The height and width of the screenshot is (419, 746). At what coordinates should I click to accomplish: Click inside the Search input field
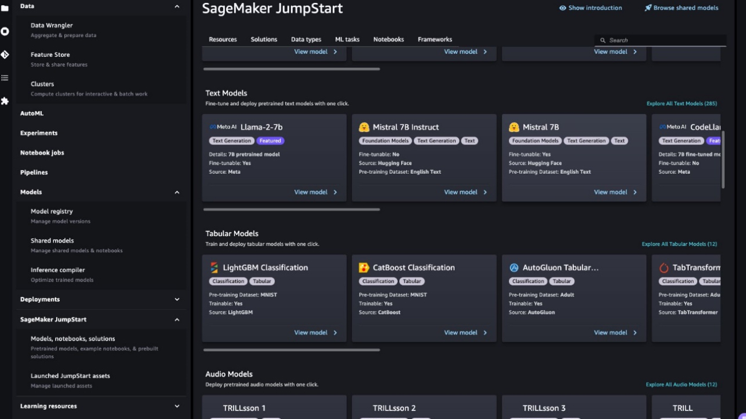tap(660, 40)
